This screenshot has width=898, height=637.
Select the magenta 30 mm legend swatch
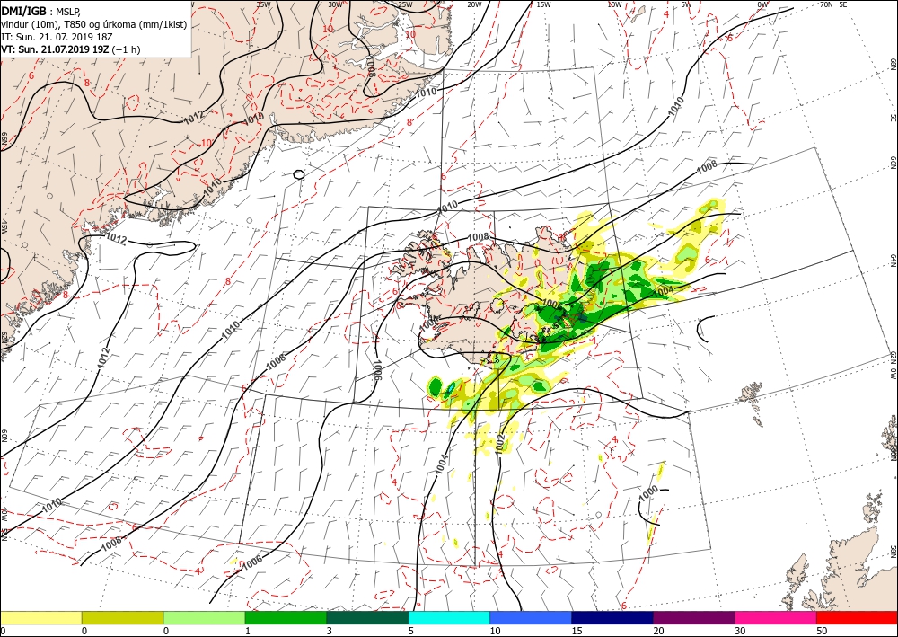pos(776,617)
